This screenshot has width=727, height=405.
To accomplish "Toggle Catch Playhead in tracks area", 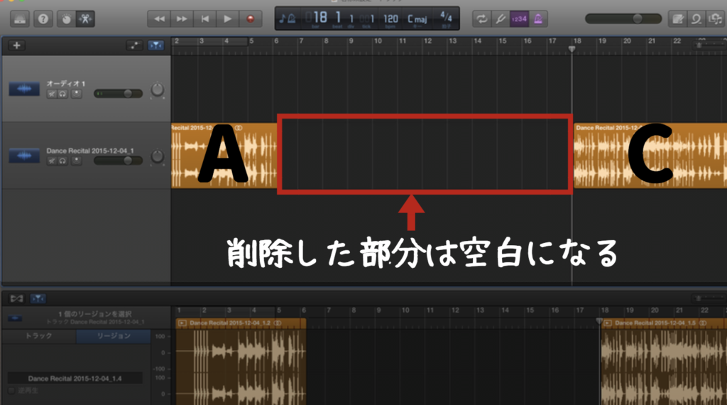I will (155, 45).
